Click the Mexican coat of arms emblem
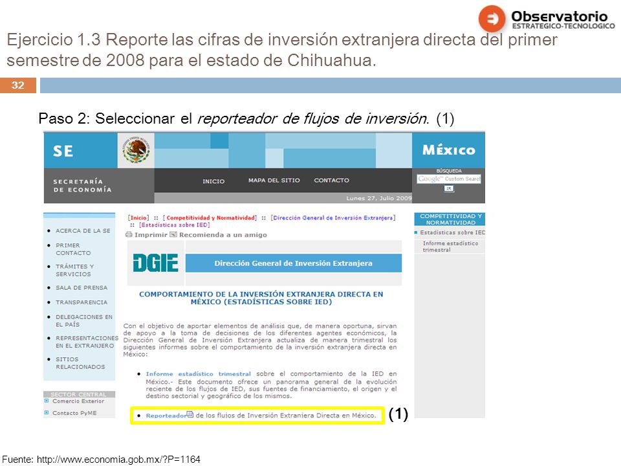 [136, 151]
